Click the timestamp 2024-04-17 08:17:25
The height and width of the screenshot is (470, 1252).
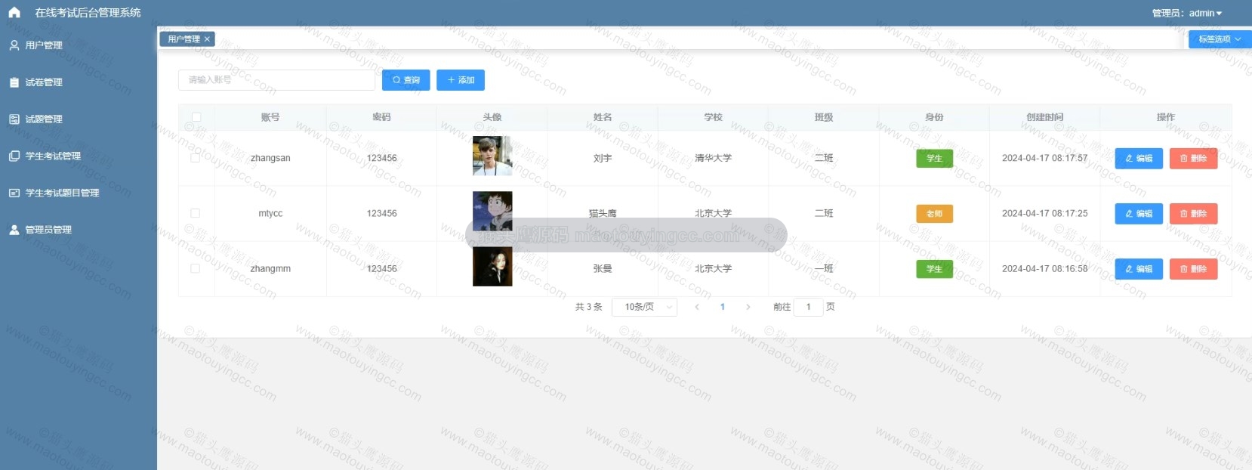pyautogui.click(x=1044, y=213)
